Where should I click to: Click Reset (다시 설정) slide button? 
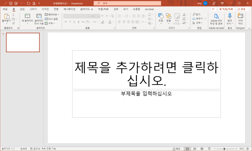[x=51, y=19]
